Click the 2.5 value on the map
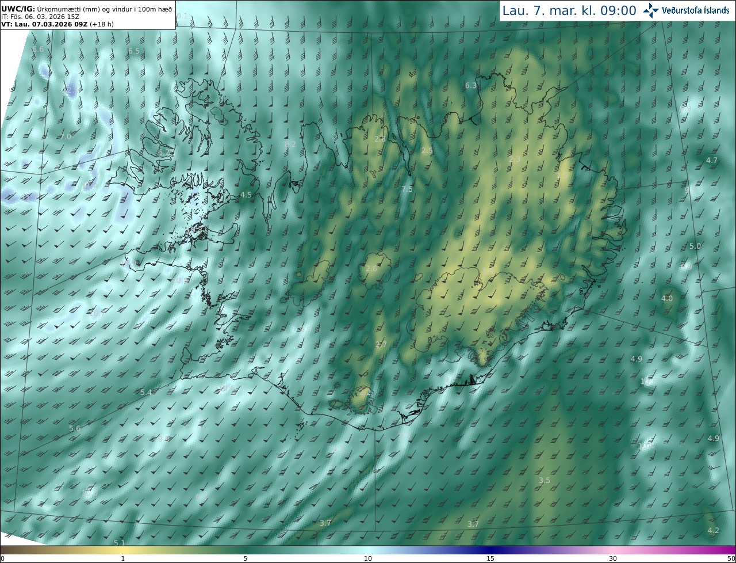This screenshot has height=563, width=736. (427, 151)
